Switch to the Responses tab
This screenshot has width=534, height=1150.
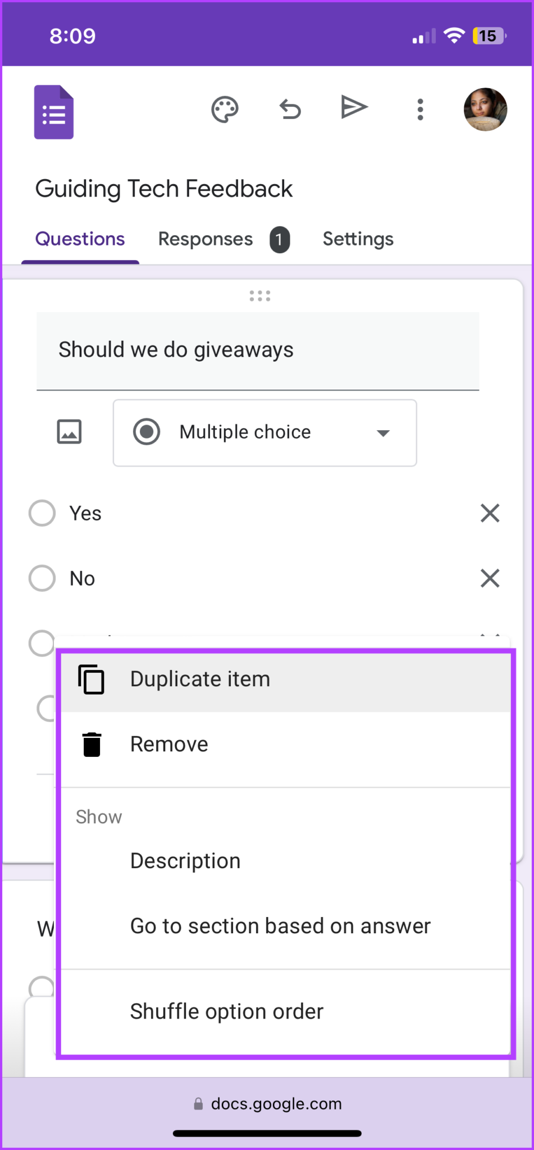tap(205, 239)
